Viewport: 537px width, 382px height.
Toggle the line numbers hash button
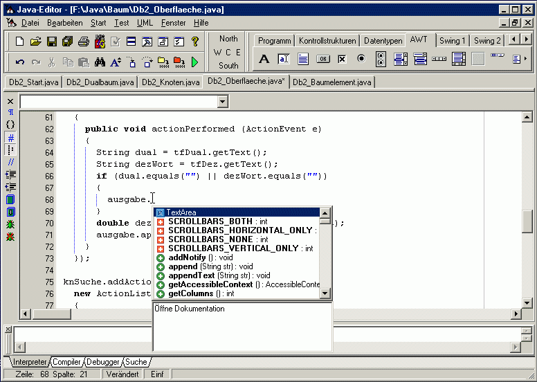coord(10,137)
